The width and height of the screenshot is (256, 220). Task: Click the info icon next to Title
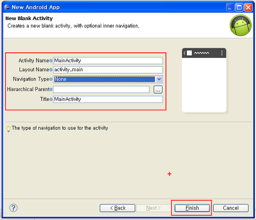click(51, 99)
